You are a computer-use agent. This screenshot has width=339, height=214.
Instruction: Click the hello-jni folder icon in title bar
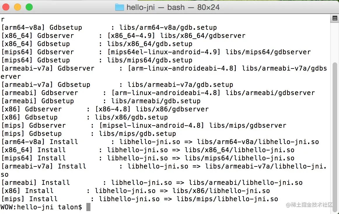[x=120, y=7]
